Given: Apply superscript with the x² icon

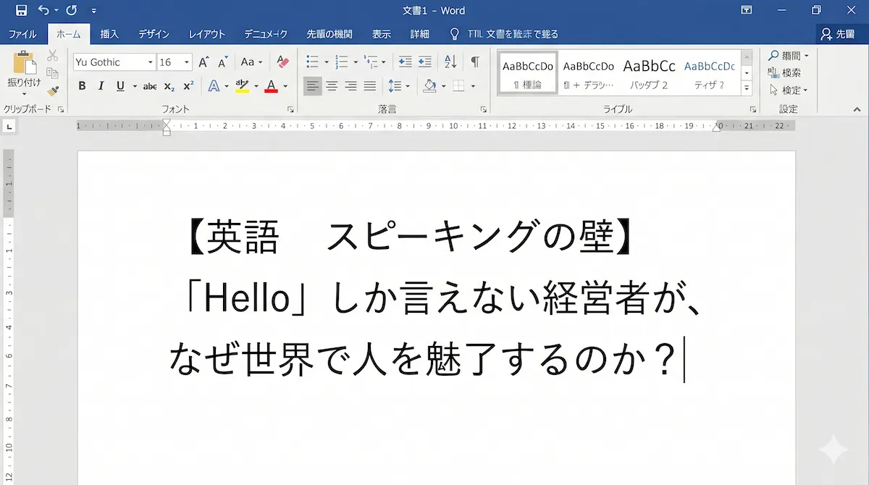Looking at the screenshot, I should pos(188,86).
